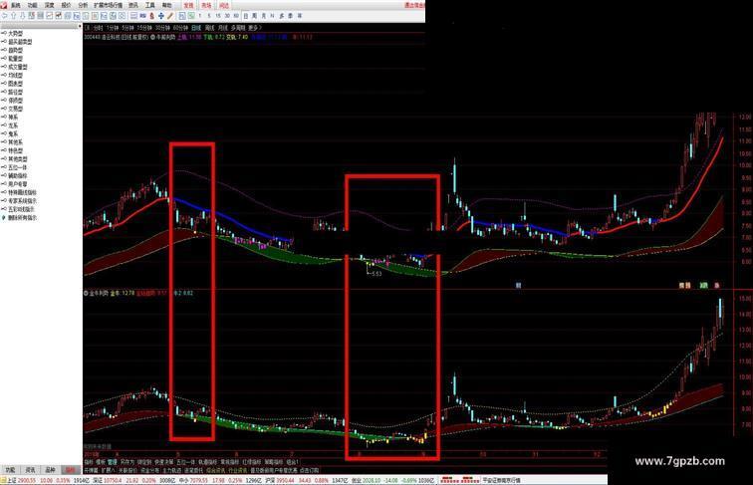Switch to the 1-minute period toolbar button
753x485 pixels.
pos(200,16)
